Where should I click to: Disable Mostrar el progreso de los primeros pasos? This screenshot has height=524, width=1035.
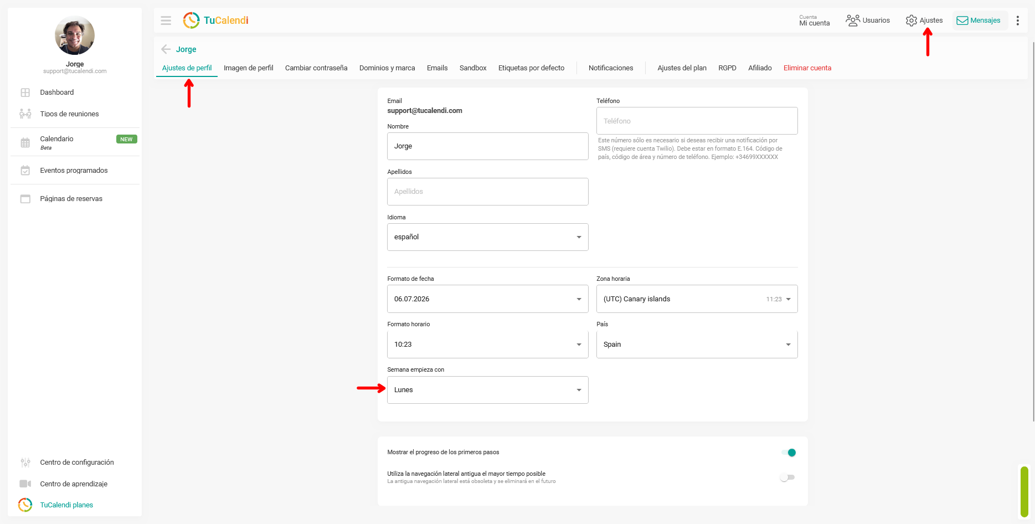point(789,453)
